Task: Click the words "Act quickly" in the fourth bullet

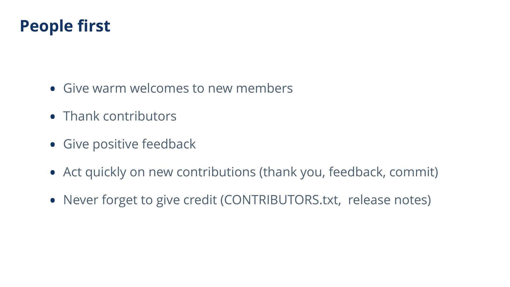Action: (x=95, y=172)
